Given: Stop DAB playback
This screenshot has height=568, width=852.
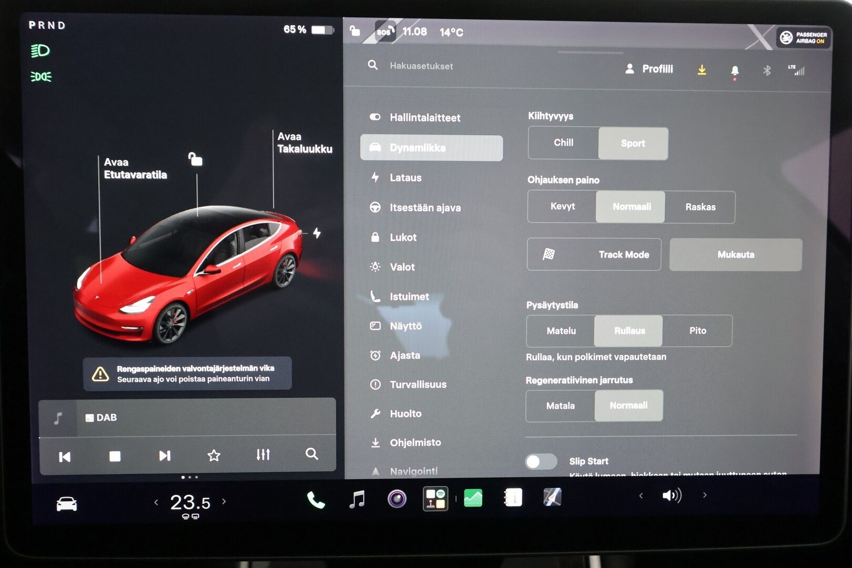Looking at the screenshot, I should tap(115, 456).
